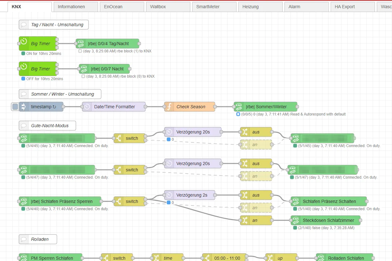This screenshot has height=261, width=392.
Task: Click the comment bubble icon of Rolladen
Action: tap(24, 239)
